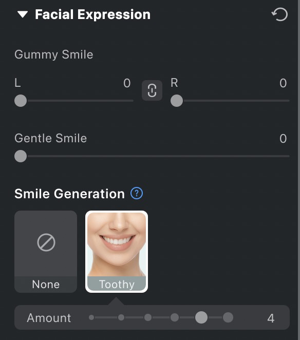Screen dimensions: 300x340
Task: Click the Gummy Smile R value field
Action: (283, 83)
